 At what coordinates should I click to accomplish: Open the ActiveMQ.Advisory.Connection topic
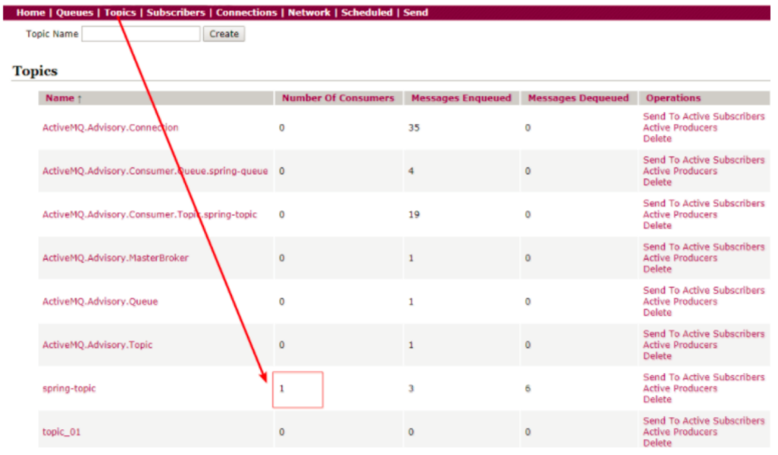pos(110,127)
